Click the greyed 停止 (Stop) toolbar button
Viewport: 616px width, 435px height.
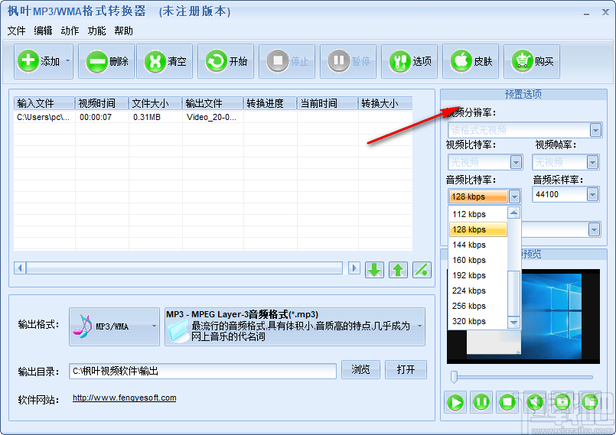[287, 61]
